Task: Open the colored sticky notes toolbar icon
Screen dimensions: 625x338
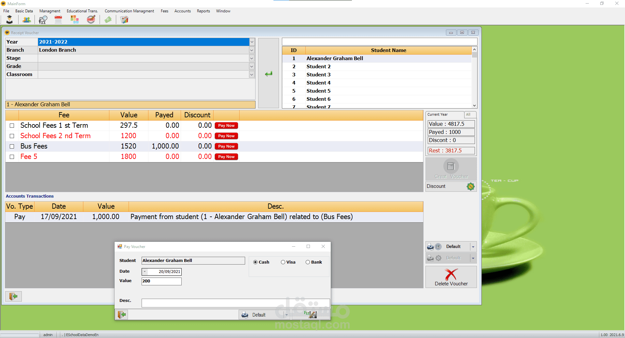Action: point(75,19)
